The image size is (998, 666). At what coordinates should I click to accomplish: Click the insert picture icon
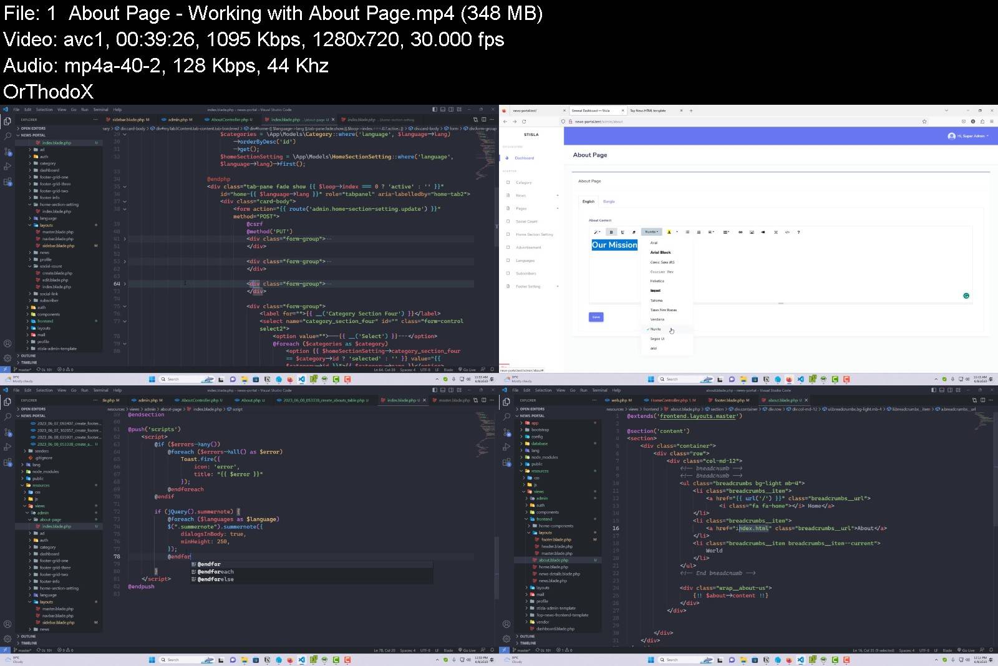point(752,232)
